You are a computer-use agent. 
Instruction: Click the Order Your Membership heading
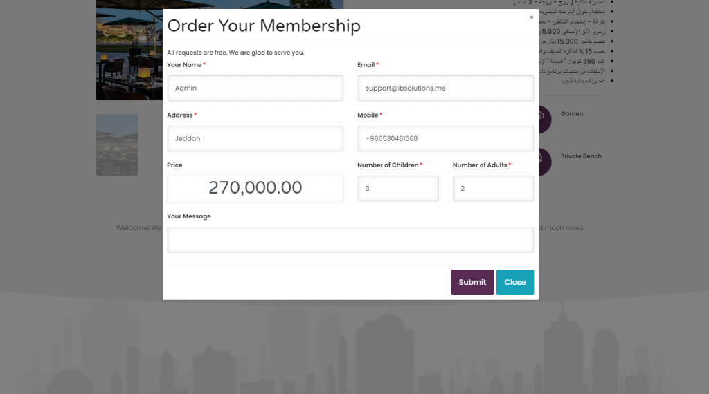pos(264,26)
